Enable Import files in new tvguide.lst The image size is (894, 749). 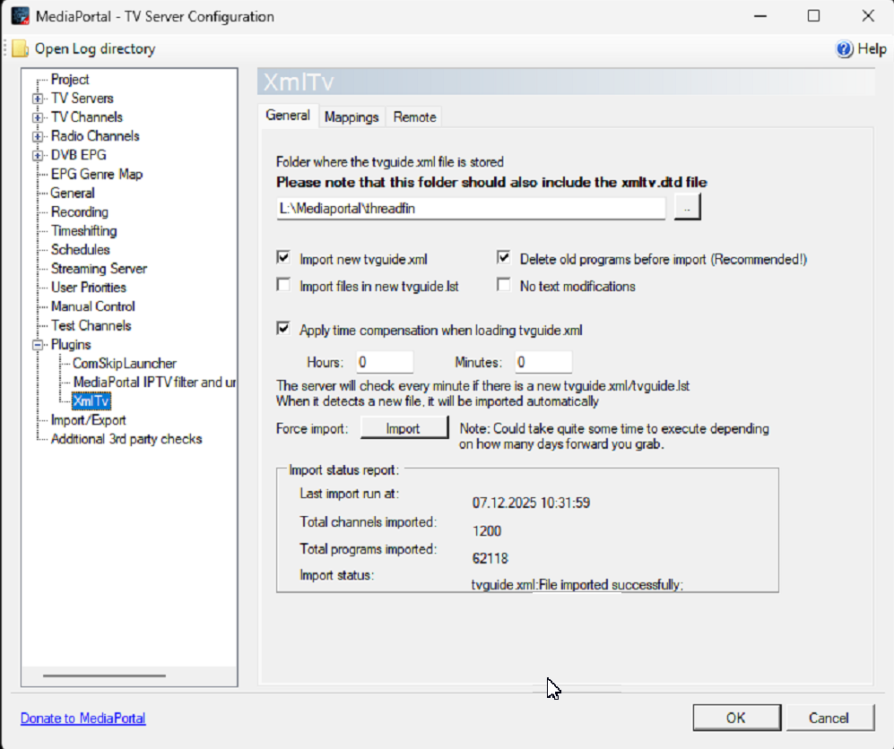(x=283, y=286)
